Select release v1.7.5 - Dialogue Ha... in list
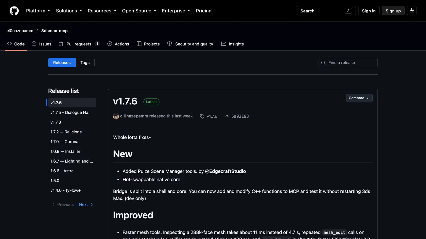426x239 pixels. pyautogui.click(x=72, y=112)
